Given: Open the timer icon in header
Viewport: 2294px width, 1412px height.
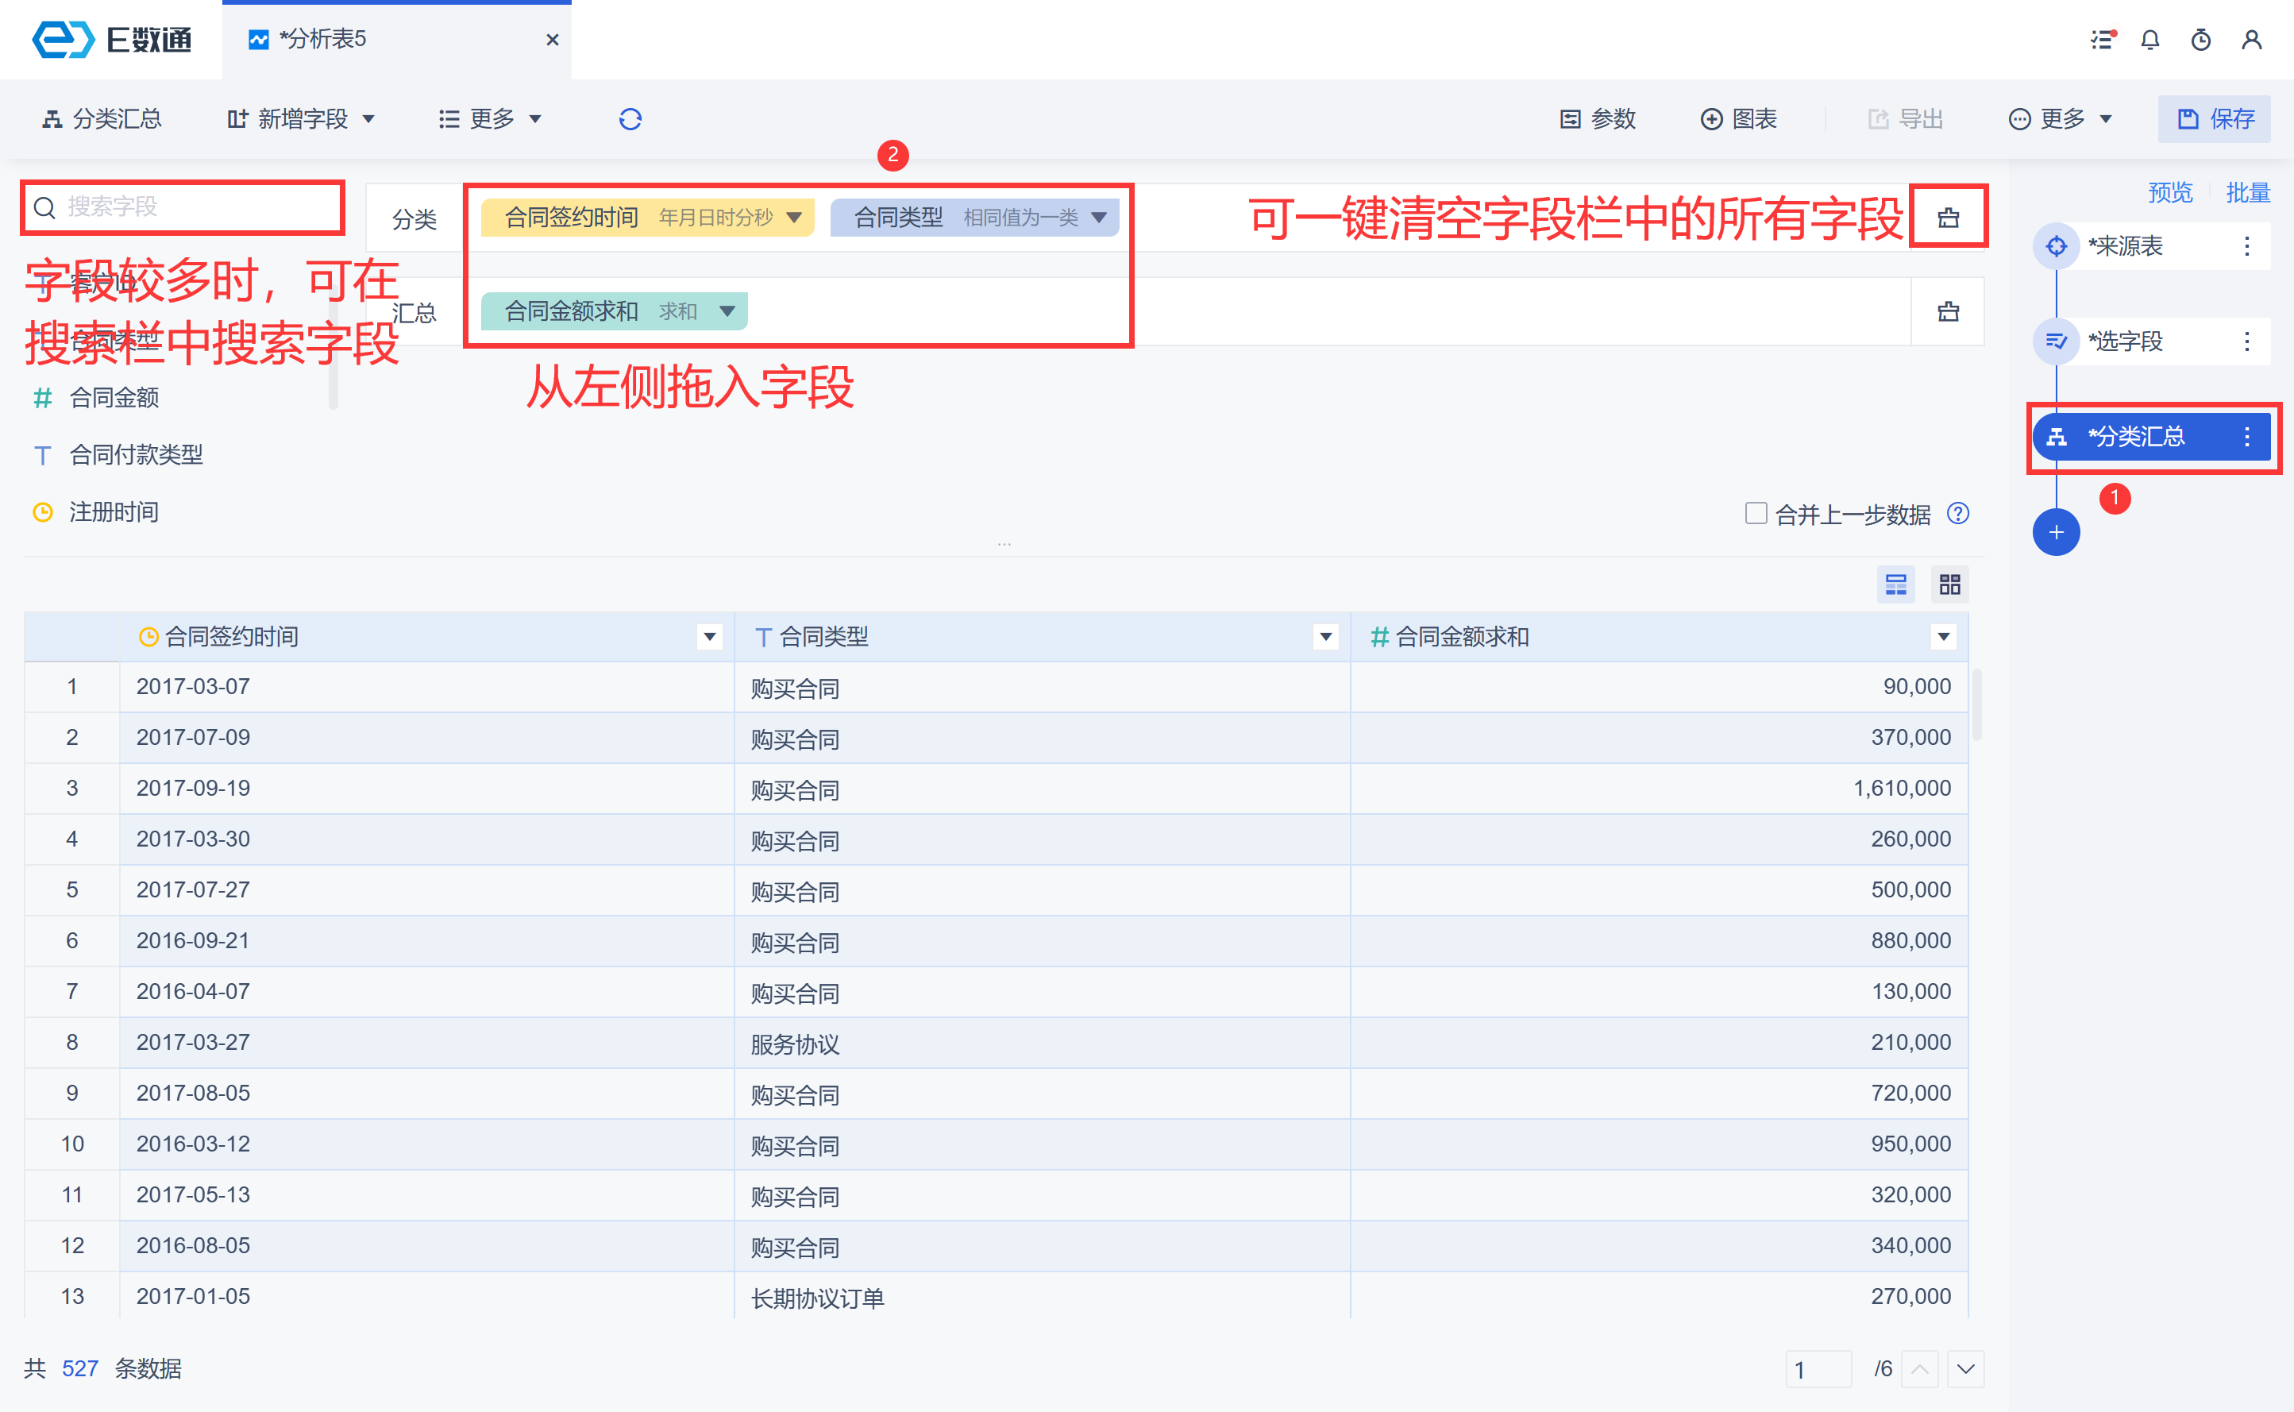Looking at the screenshot, I should pyautogui.click(x=2200, y=41).
